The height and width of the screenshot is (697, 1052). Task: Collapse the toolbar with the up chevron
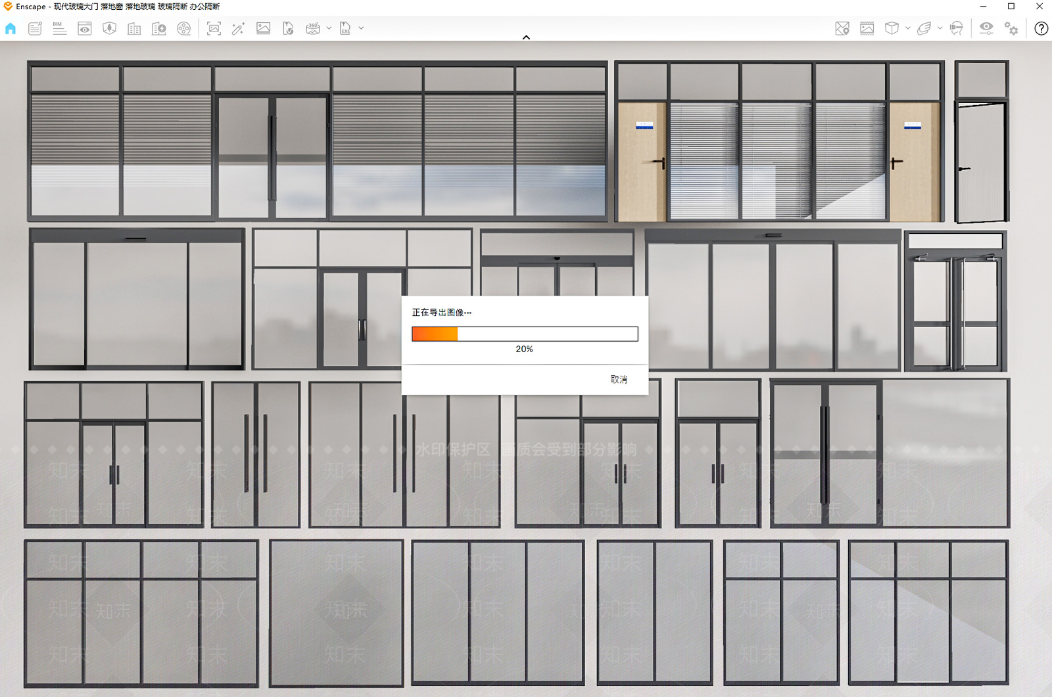tap(526, 37)
